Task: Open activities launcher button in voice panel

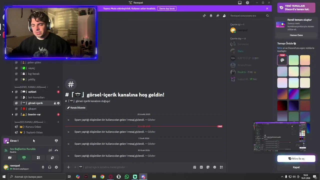Action: pos(38,158)
